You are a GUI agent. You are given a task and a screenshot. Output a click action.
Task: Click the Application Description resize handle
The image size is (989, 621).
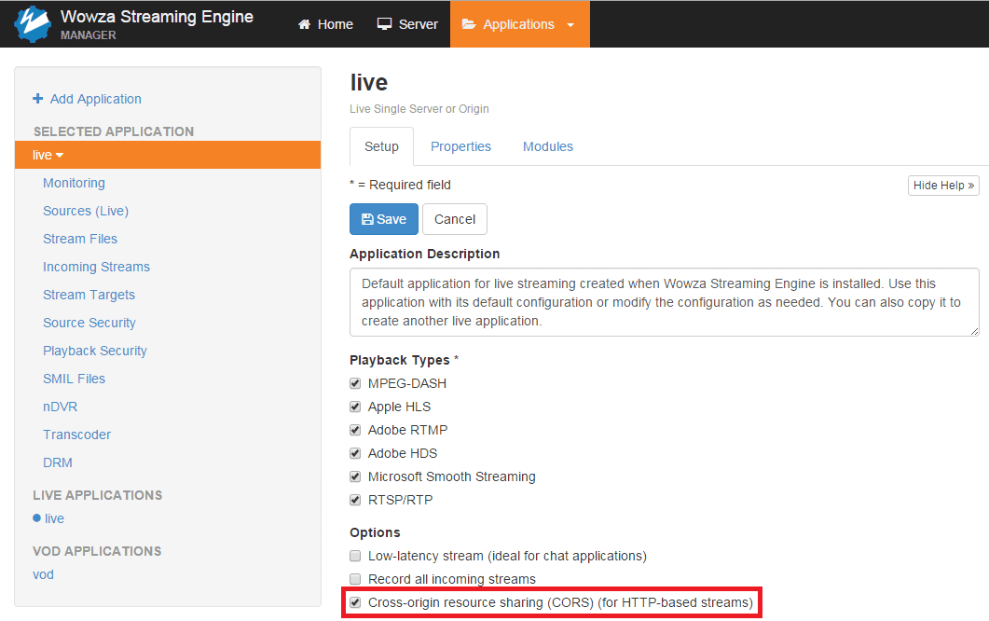coord(974,331)
